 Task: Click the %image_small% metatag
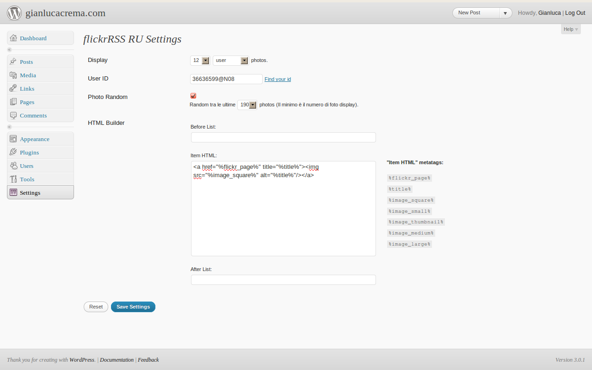(409, 211)
